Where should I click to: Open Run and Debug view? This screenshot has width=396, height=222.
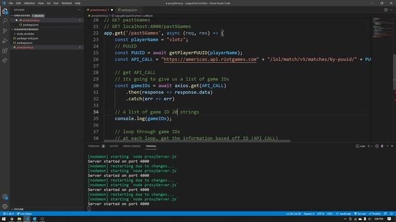[x=5, y=41]
